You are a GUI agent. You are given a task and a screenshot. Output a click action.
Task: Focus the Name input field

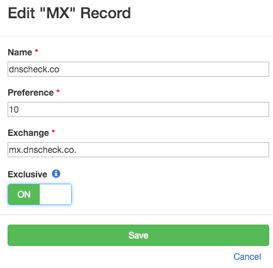pos(138,69)
